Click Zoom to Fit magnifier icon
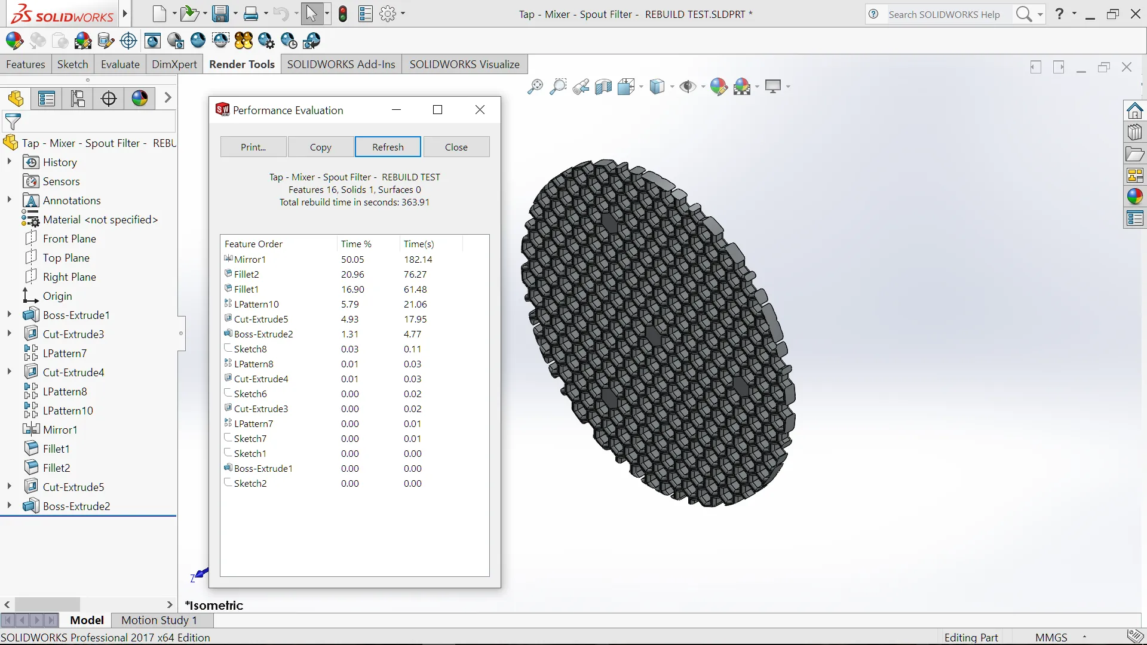This screenshot has width=1147, height=645. (535, 87)
